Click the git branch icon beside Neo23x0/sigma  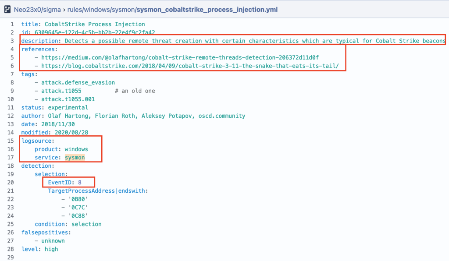7,9
